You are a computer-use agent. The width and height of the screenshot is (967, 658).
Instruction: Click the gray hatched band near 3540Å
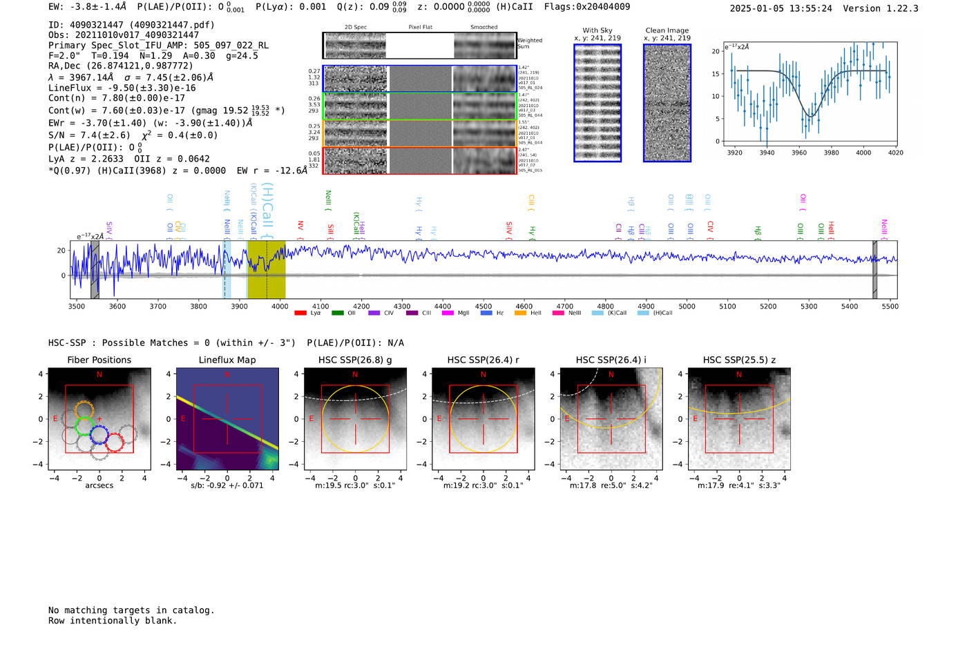[x=95, y=270]
